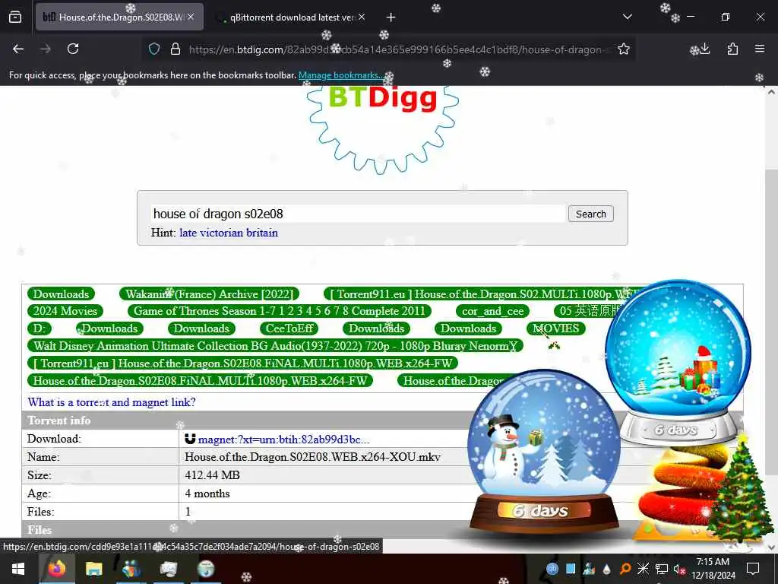This screenshot has height=584, width=778.
Task: Click the snowman snow globe widget
Action: click(544, 449)
